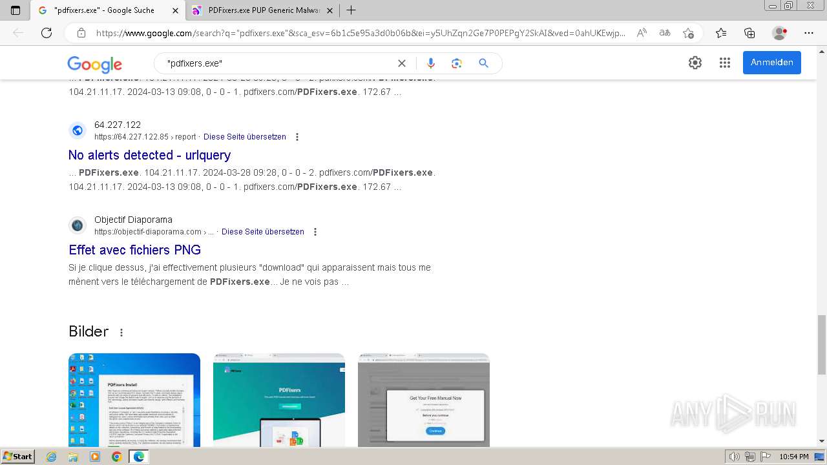The image size is (827, 465).
Task: Open the Bilder section options menu
Action: point(121,333)
